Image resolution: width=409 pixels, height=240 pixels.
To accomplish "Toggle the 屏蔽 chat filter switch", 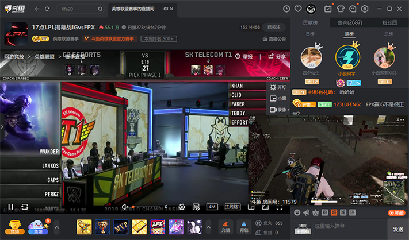I will pyautogui.click(x=396, y=212).
